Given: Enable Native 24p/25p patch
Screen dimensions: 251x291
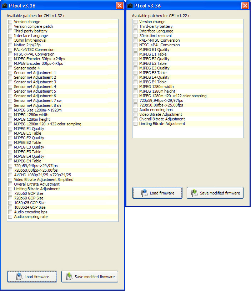Looking at the screenshot, I should click(x=10, y=45).
